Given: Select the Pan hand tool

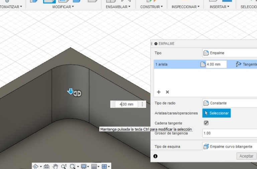Looking at the screenshot, I should coord(55,167).
